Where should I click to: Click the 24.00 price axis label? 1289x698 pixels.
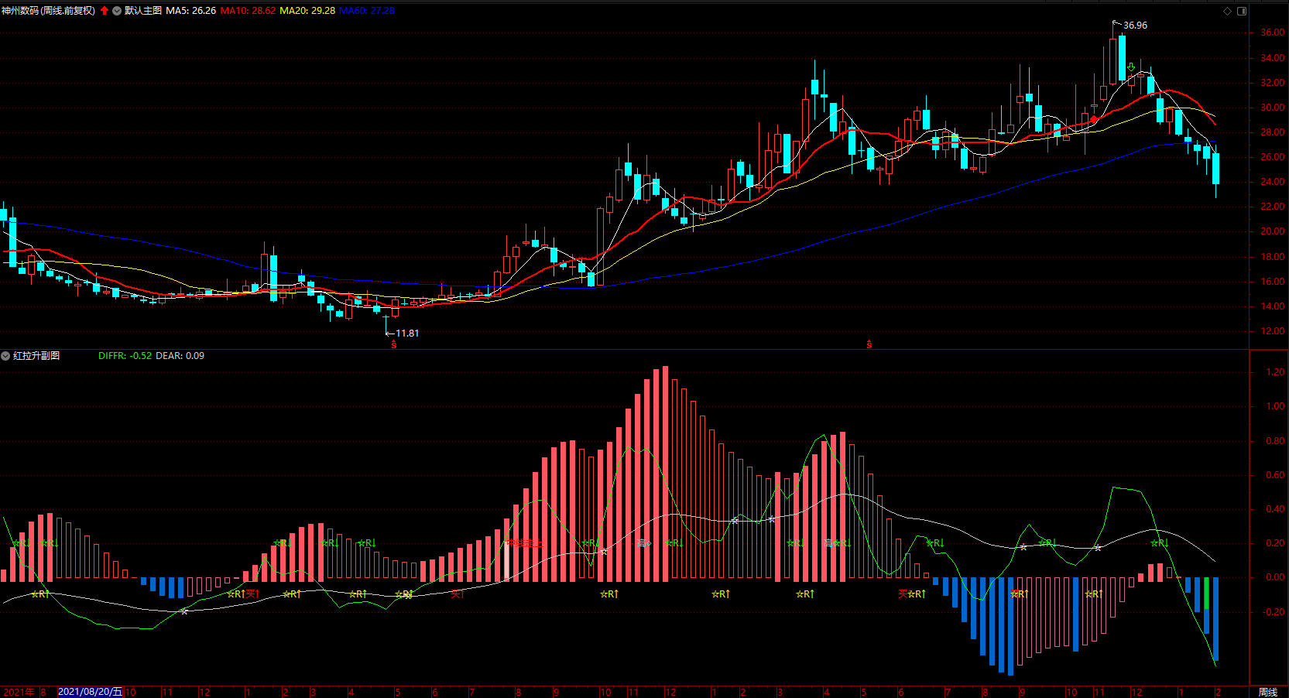tap(1273, 182)
